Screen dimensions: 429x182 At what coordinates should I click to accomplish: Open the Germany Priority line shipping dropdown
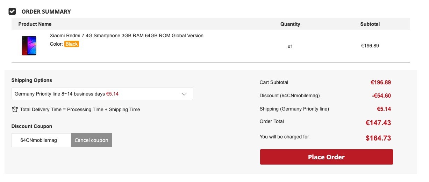(x=102, y=94)
